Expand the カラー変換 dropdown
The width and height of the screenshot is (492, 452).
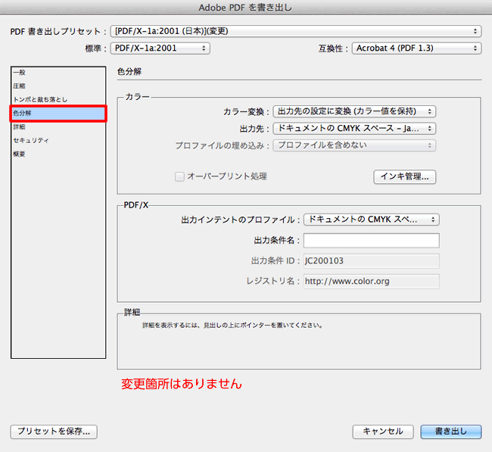click(x=354, y=112)
